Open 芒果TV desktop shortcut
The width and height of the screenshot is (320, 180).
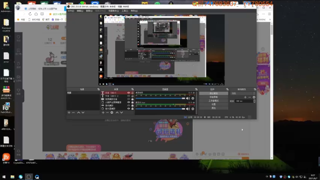(x=6, y=158)
